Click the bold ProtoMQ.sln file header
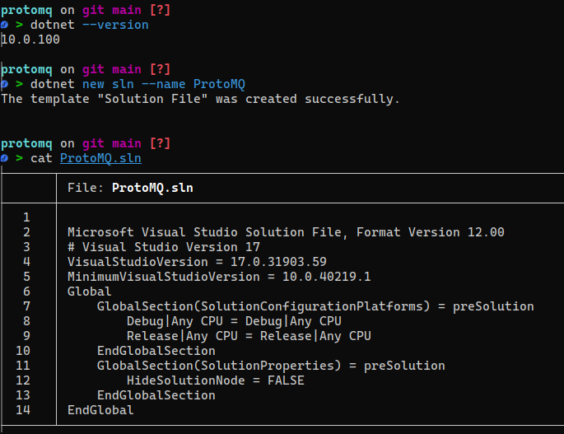The width and height of the screenshot is (564, 434). click(x=152, y=188)
